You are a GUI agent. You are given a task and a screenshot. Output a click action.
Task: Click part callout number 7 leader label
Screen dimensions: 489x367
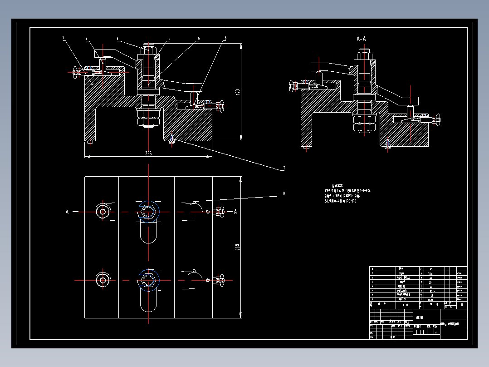pyautogui.click(x=284, y=168)
